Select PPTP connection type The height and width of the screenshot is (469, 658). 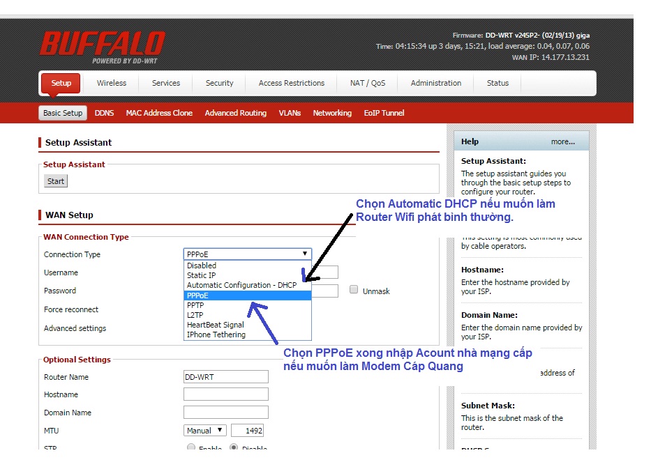248,305
